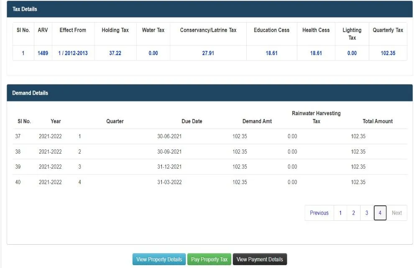Click the Quarterly Tax column header
The image size is (414, 268).
click(x=388, y=30)
